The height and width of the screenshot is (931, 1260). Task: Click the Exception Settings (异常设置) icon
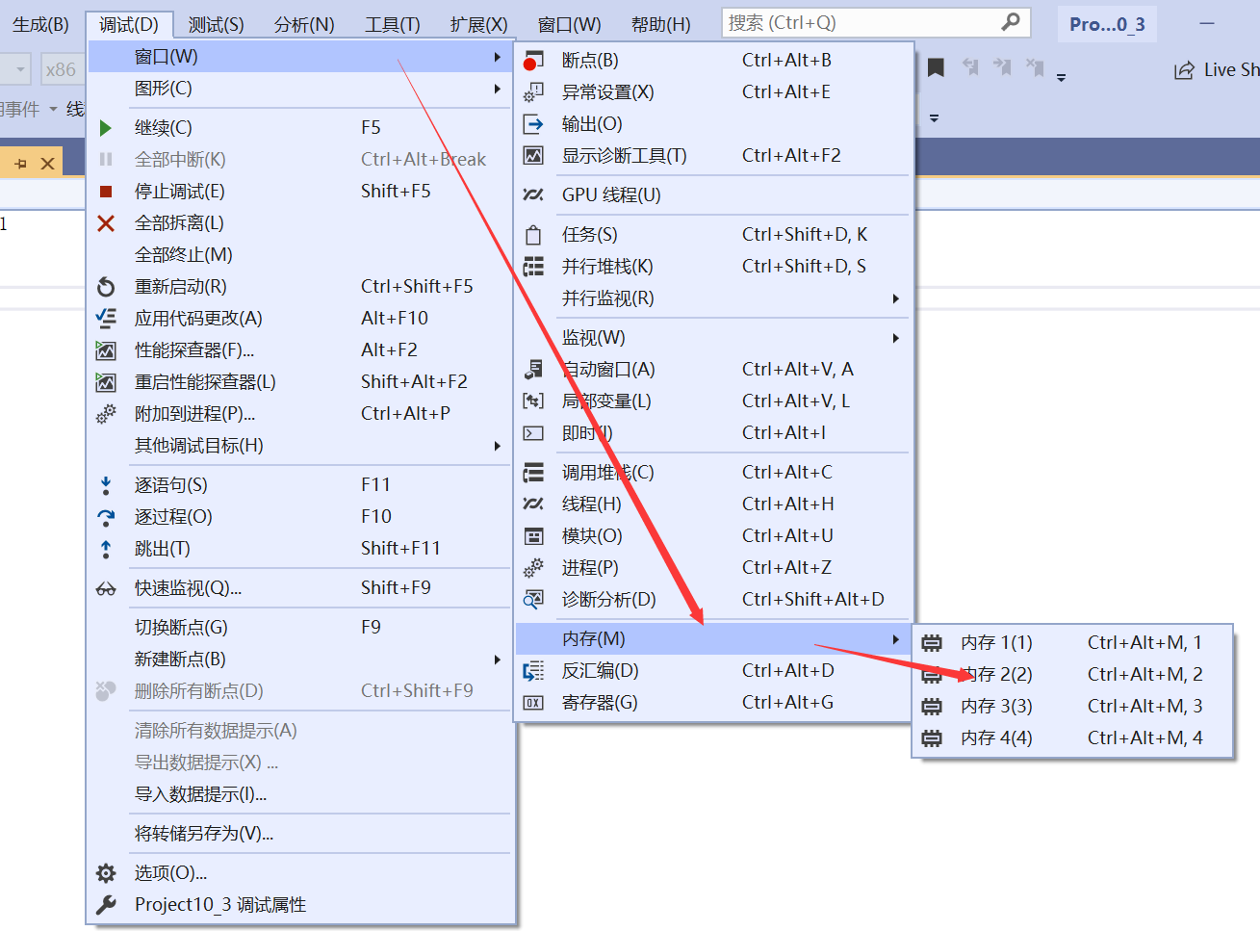point(532,92)
